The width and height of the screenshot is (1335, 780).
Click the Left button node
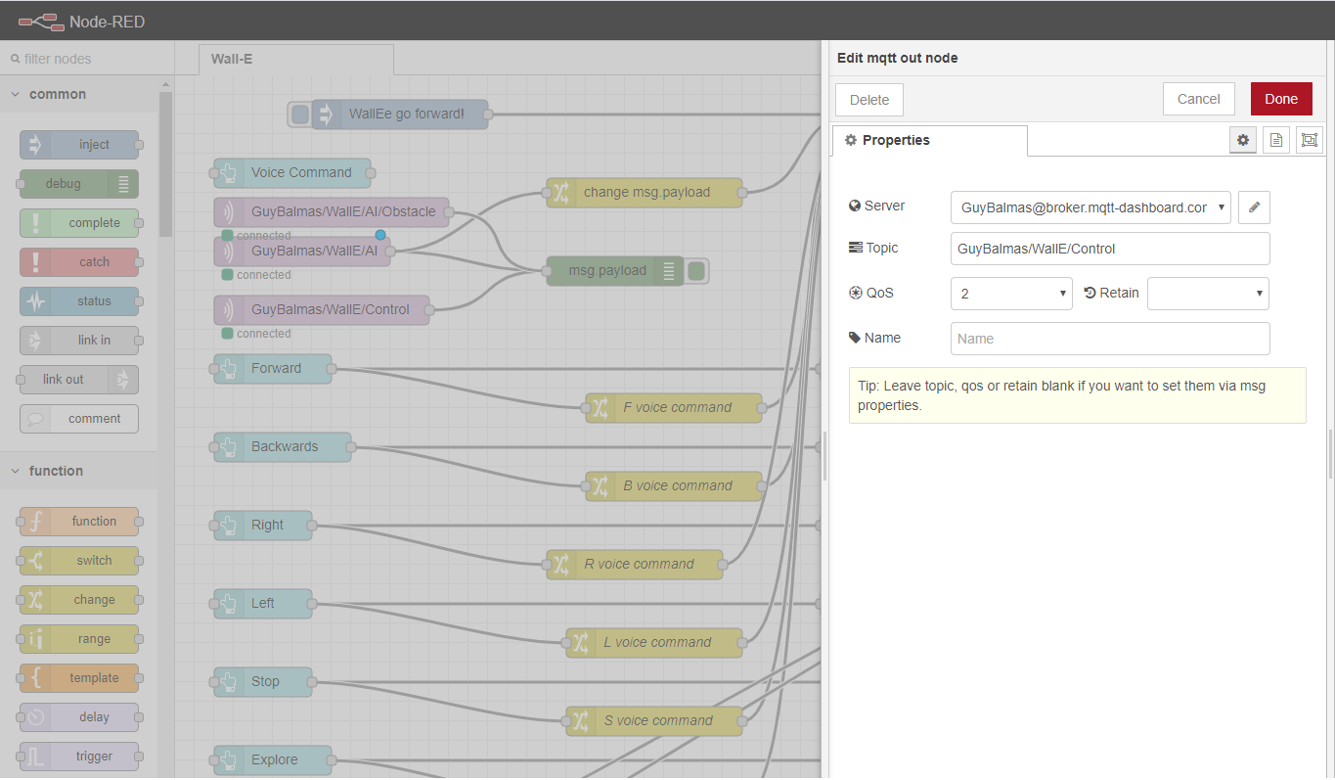pyautogui.click(x=263, y=603)
